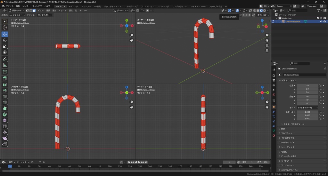Select the Add Cube tool
This screenshot has width=328, height=176.
point(4,72)
